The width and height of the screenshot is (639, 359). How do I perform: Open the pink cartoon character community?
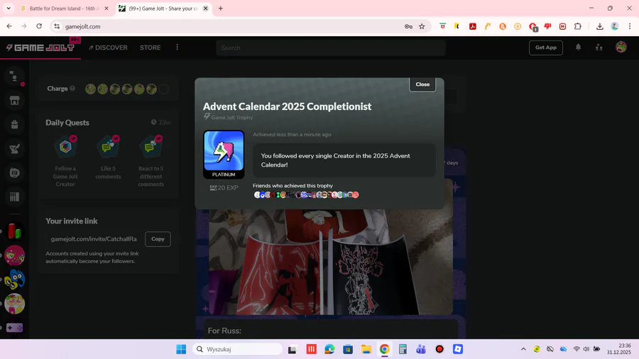click(x=15, y=255)
